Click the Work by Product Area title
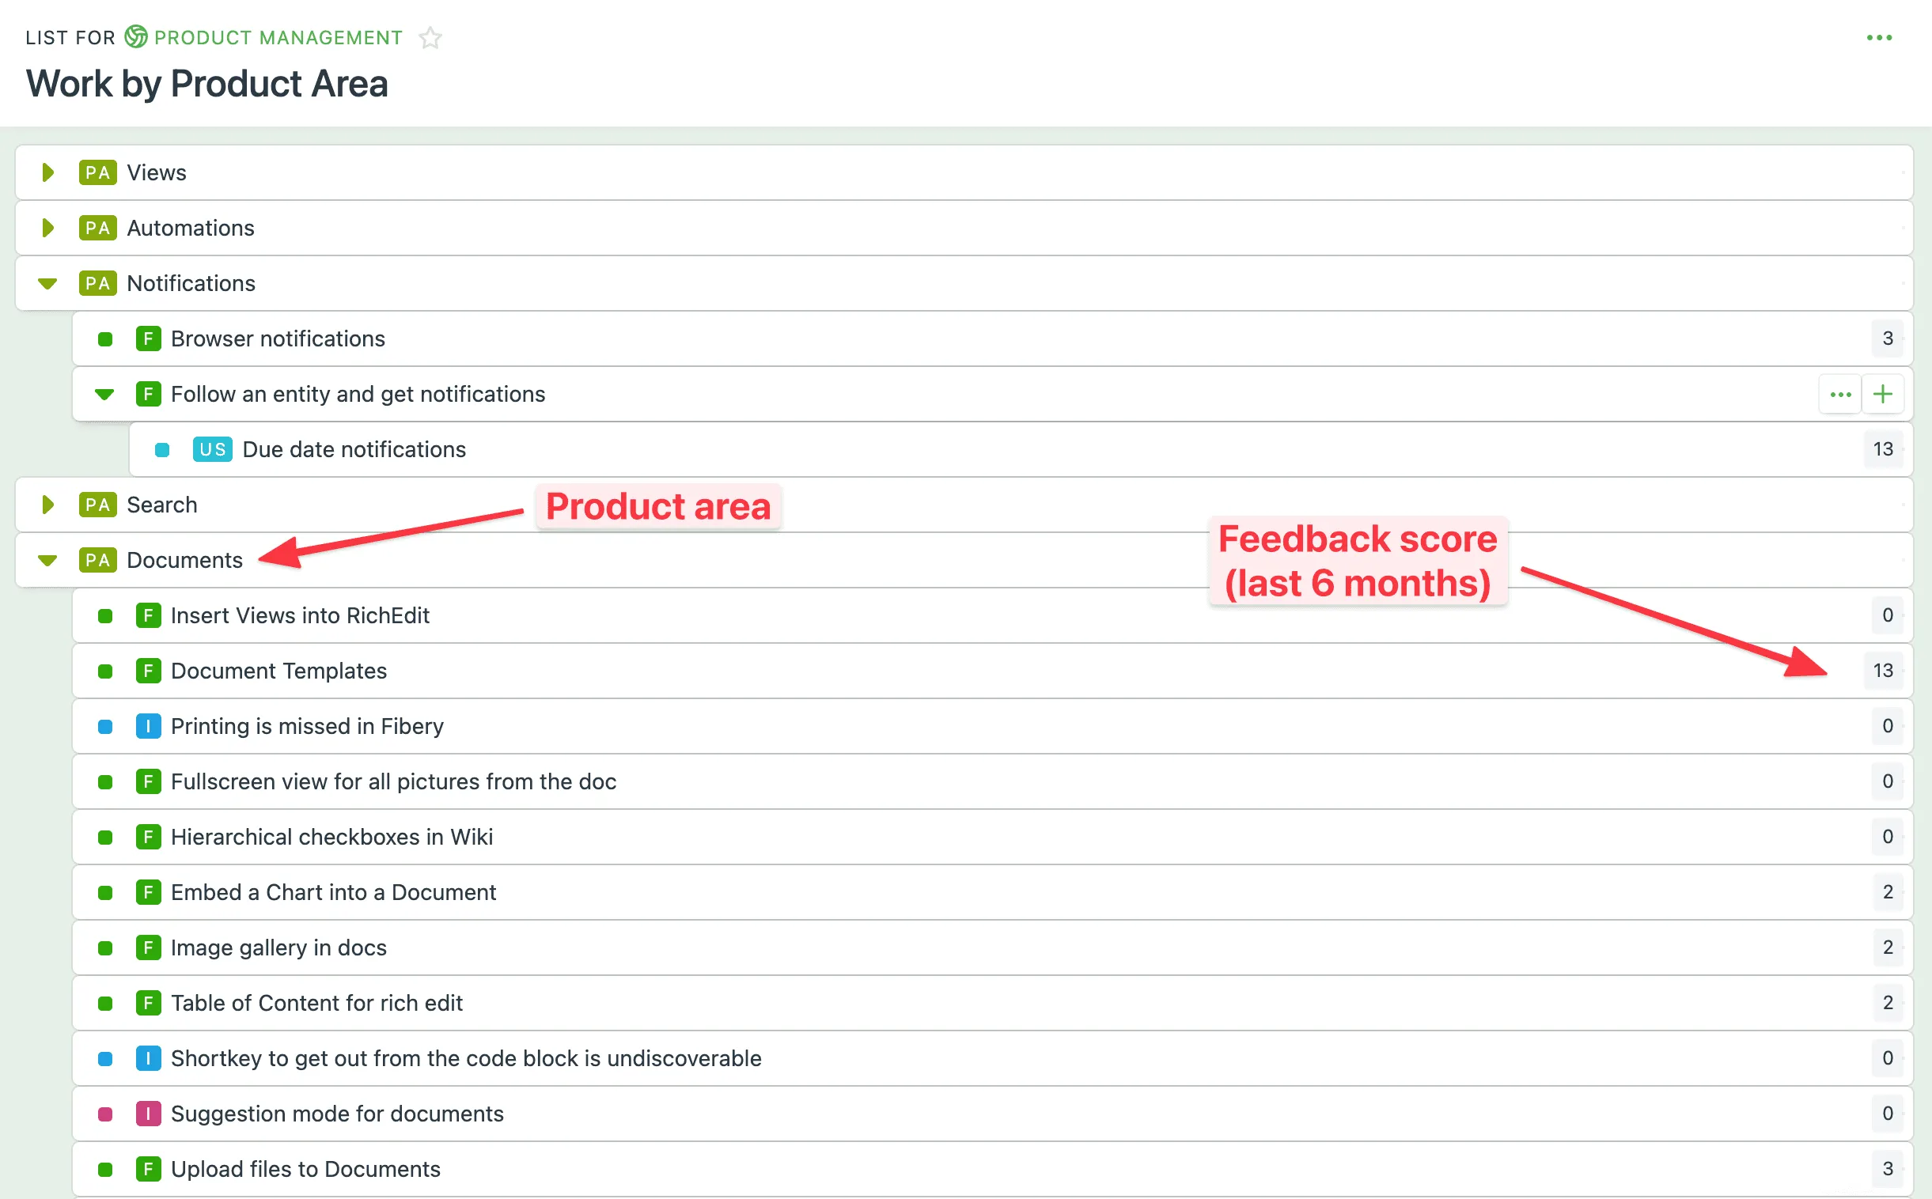Screen dimensions: 1932x1199 [x=207, y=84]
